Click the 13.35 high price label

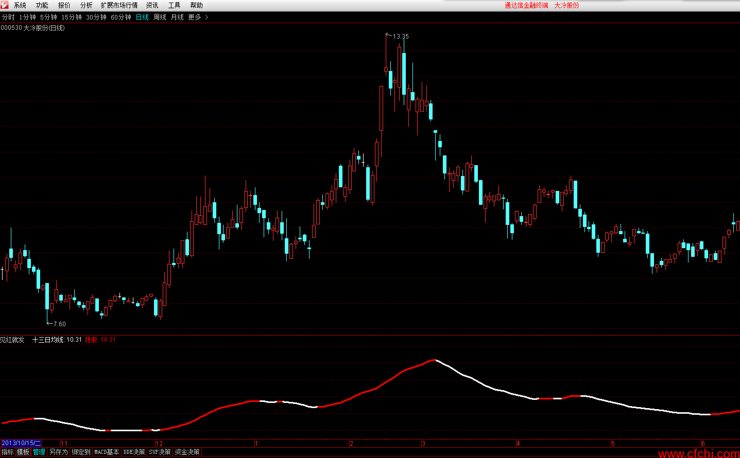(401, 37)
